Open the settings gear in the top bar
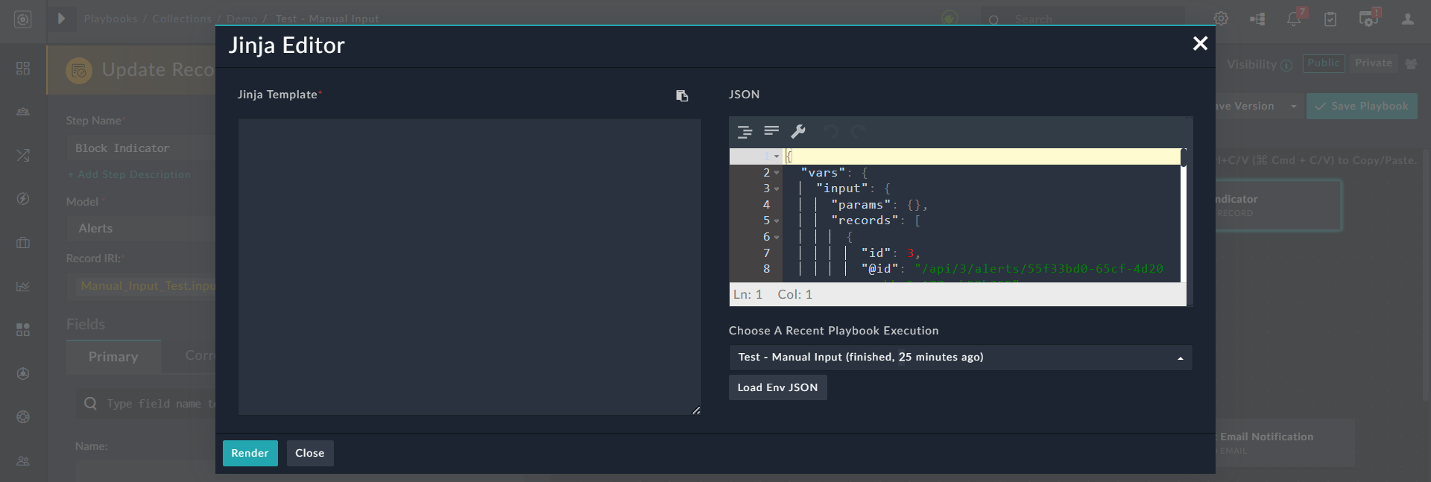This screenshot has width=1431, height=482. [1221, 19]
